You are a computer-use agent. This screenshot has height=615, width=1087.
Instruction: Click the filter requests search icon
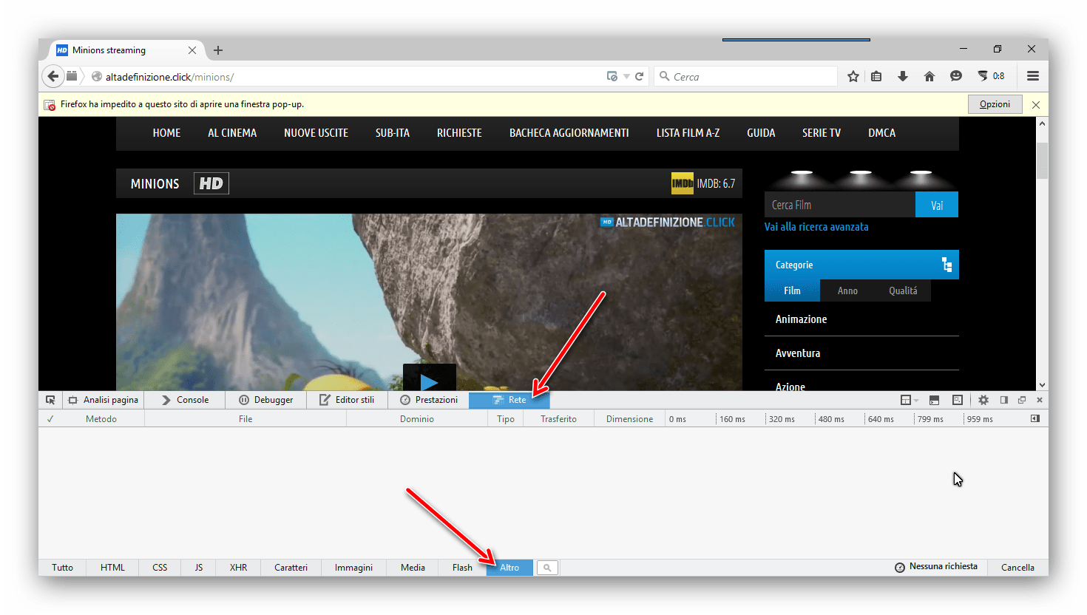point(547,568)
